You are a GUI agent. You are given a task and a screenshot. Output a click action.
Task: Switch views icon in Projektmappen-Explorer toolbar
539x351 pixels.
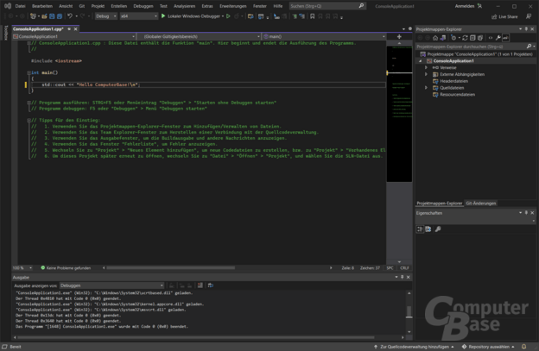(x=443, y=38)
